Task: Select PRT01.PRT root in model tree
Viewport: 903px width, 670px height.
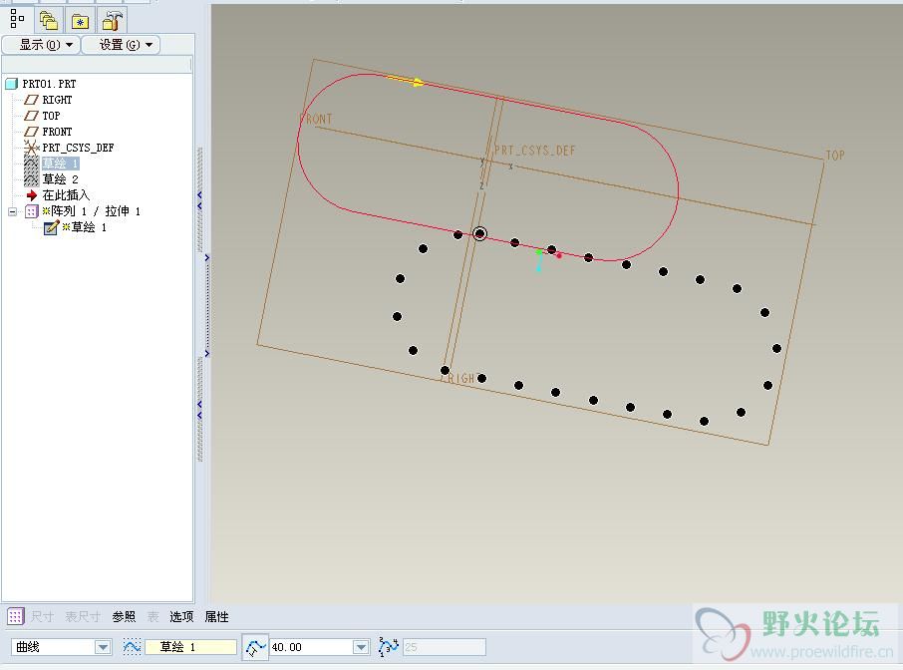Action: coord(49,84)
